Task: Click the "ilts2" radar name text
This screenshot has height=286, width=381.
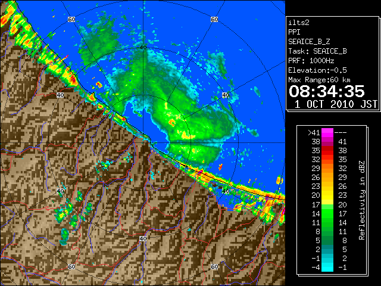Action: coord(299,23)
